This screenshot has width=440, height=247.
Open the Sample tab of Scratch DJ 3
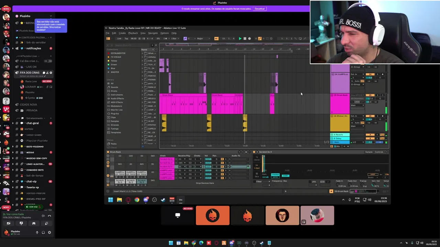point(369,152)
